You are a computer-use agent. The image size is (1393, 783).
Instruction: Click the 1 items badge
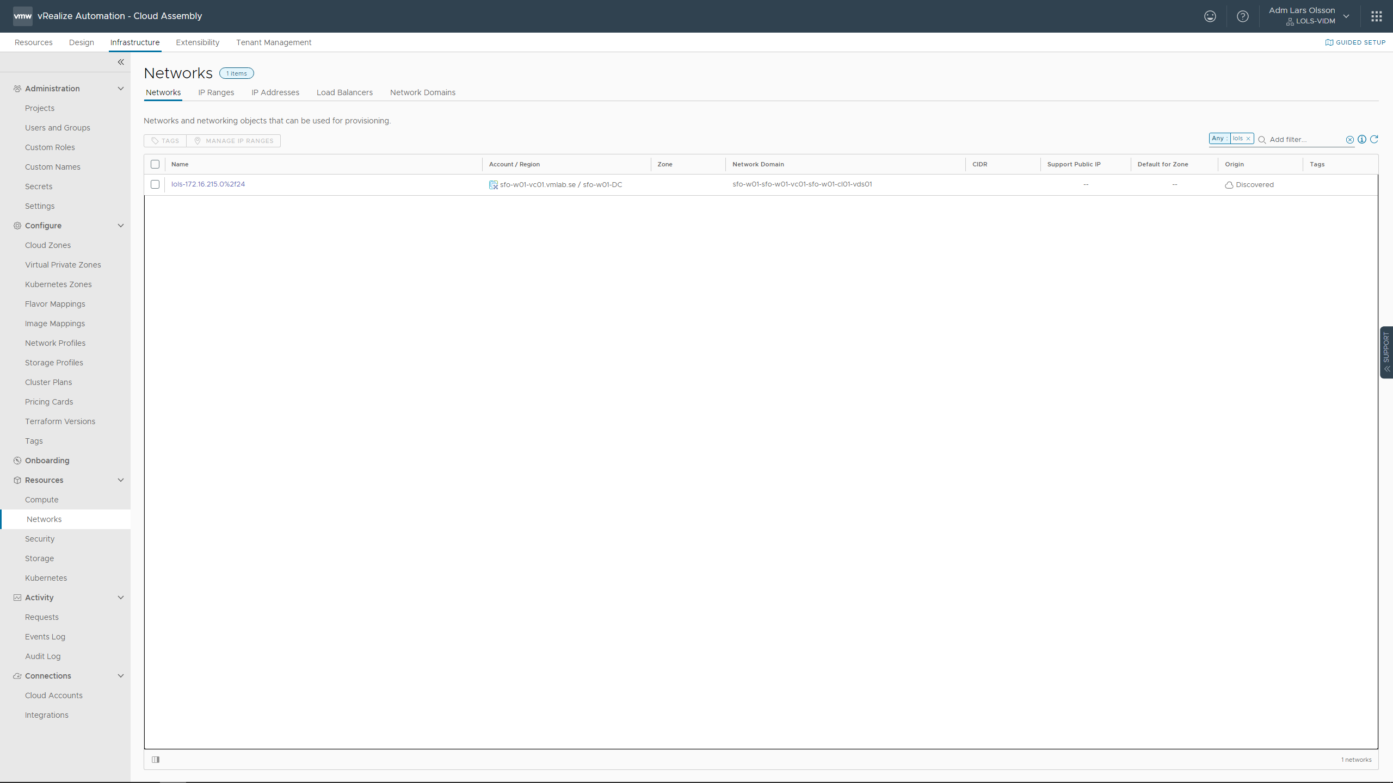pos(237,73)
